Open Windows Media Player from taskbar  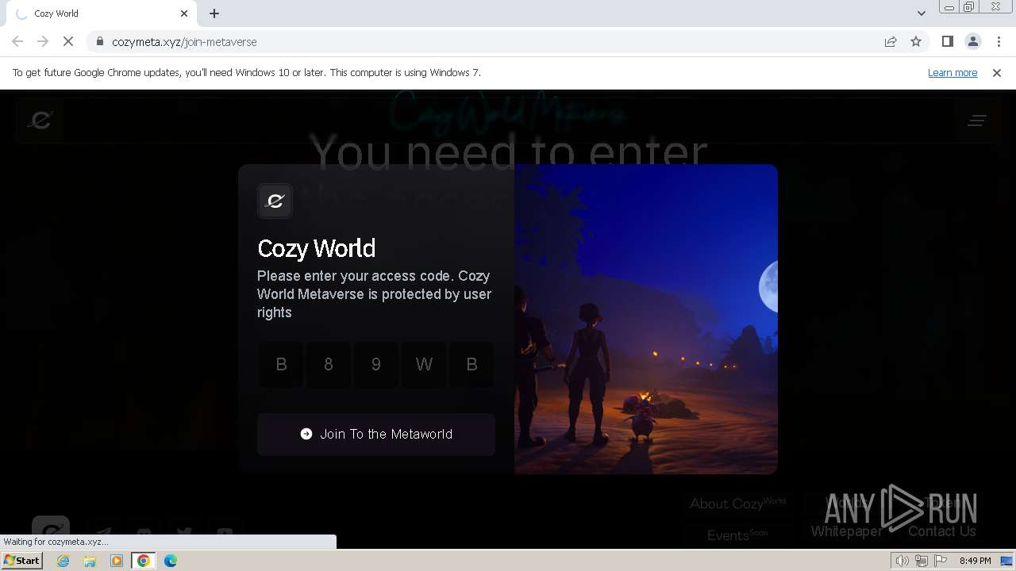tap(117, 561)
